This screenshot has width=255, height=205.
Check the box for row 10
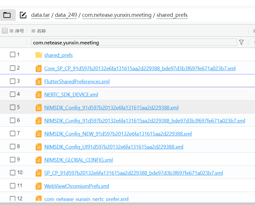(13, 172)
